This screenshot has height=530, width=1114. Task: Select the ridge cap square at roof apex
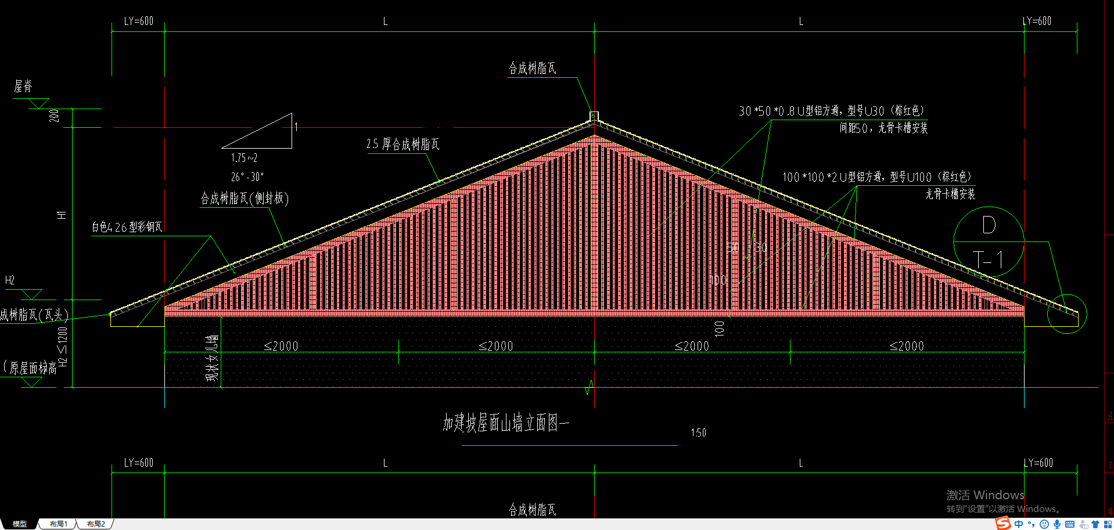(594, 116)
